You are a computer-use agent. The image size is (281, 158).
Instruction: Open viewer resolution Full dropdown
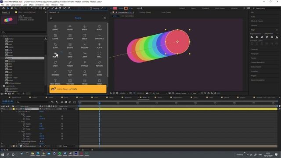[161, 93]
